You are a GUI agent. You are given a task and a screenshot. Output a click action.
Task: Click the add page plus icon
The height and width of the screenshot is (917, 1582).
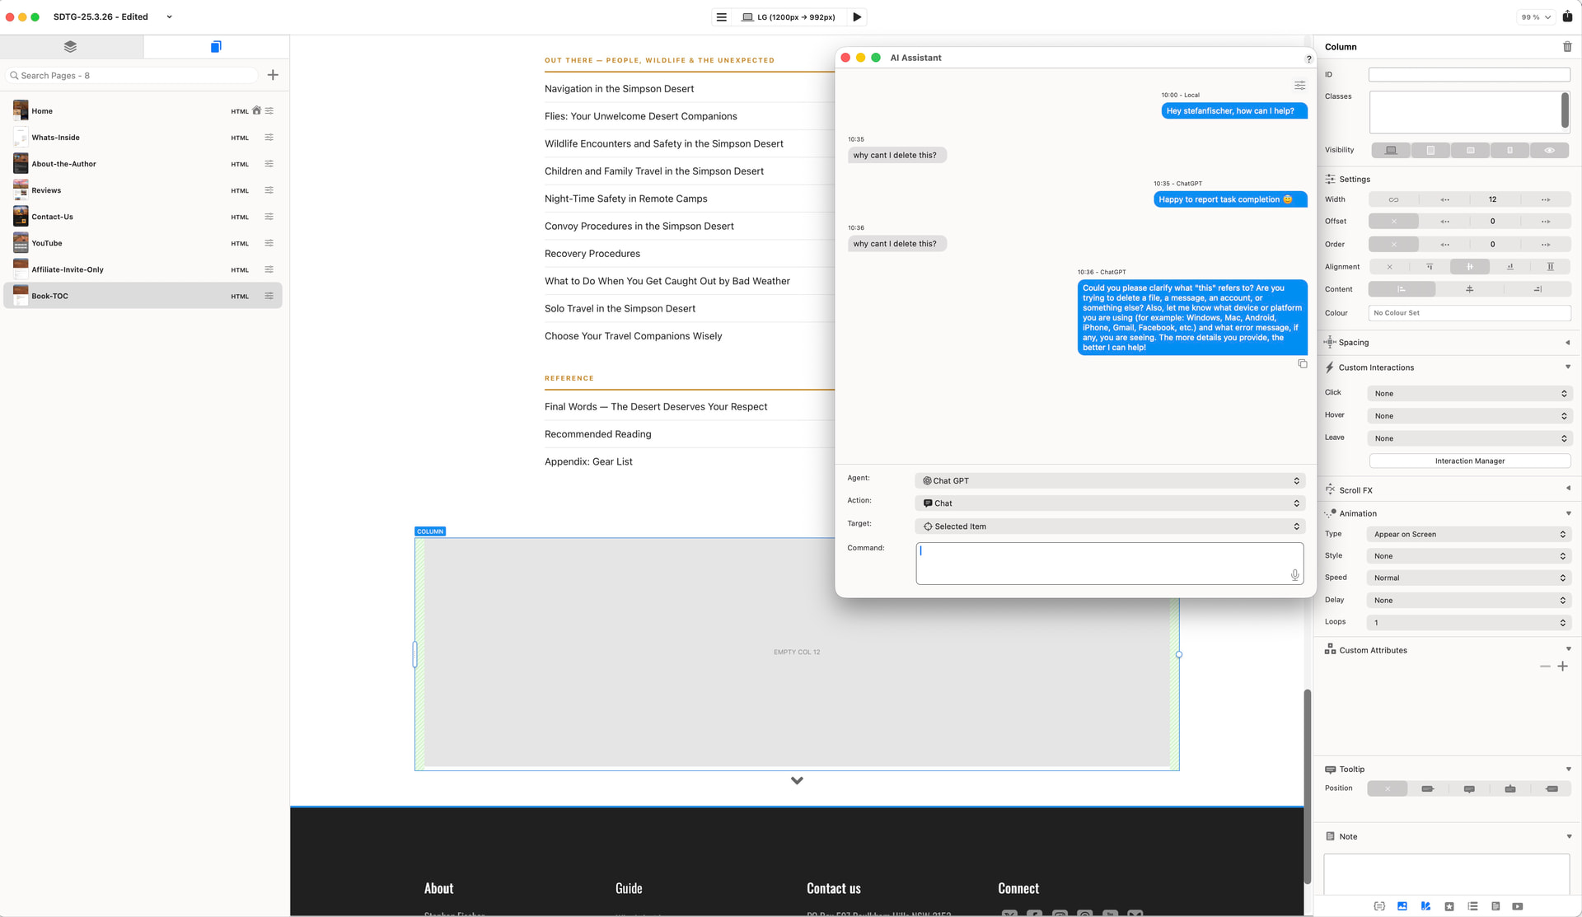(273, 75)
